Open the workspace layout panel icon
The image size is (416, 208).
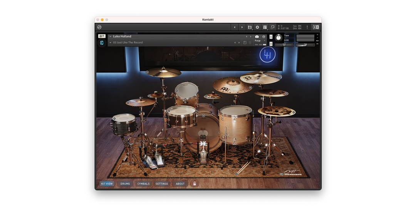pyautogui.click(x=265, y=27)
